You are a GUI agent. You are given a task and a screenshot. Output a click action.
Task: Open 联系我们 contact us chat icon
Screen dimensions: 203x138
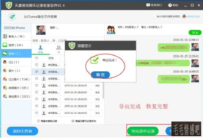[x=148, y=5]
